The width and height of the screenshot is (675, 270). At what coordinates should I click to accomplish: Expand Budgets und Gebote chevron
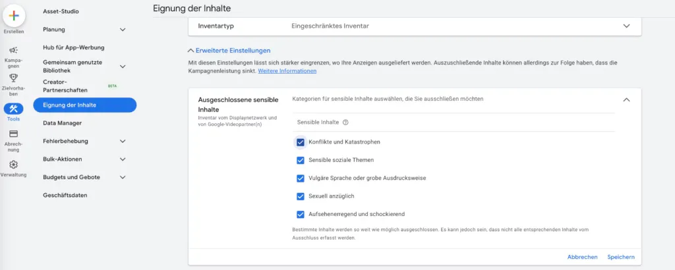click(123, 177)
